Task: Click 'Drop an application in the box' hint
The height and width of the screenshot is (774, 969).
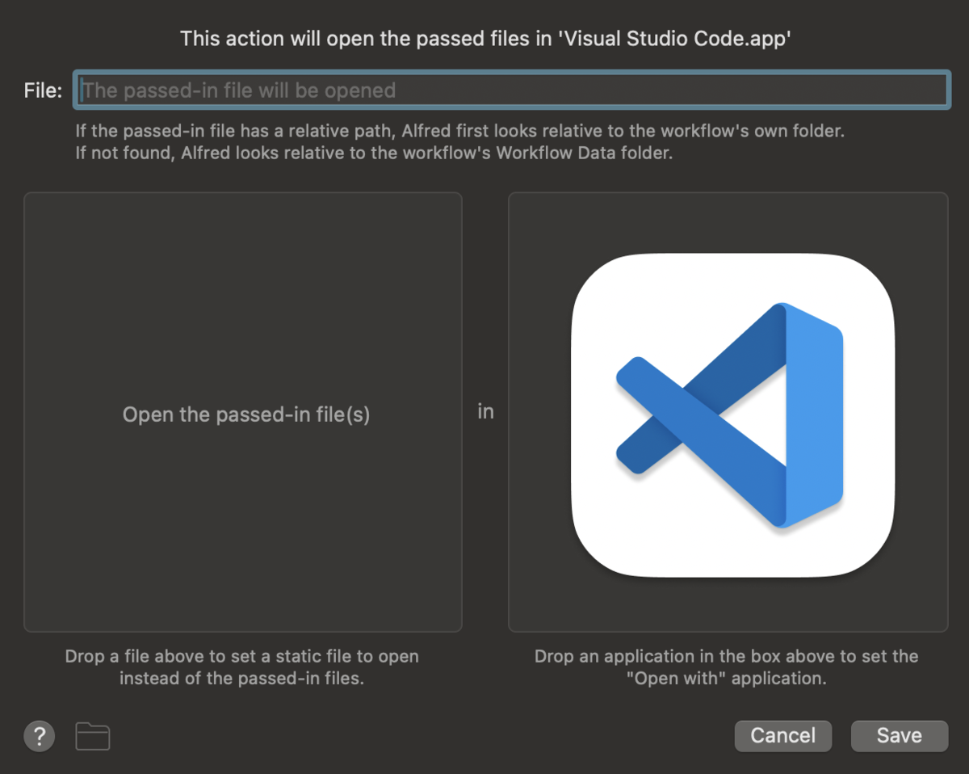Action: 727,667
